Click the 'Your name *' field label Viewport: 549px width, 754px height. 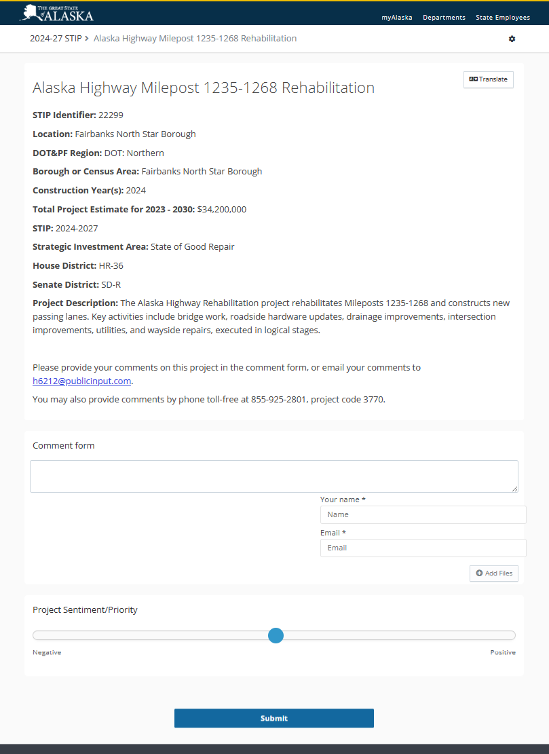tap(343, 499)
